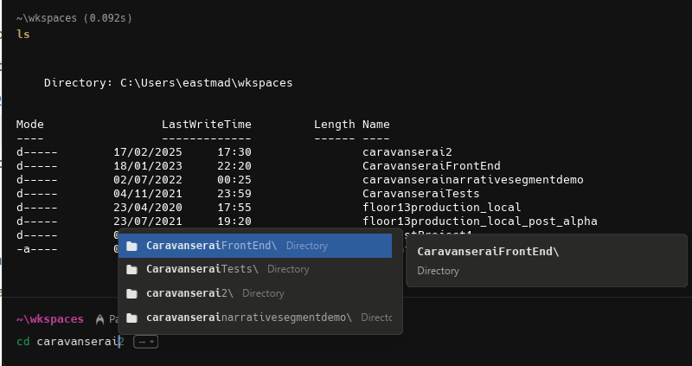Image resolution: width=692 pixels, height=366 pixels.
Task: Click 'floor13production_local_post_alpha' in the listing
Action: (479, 222)
